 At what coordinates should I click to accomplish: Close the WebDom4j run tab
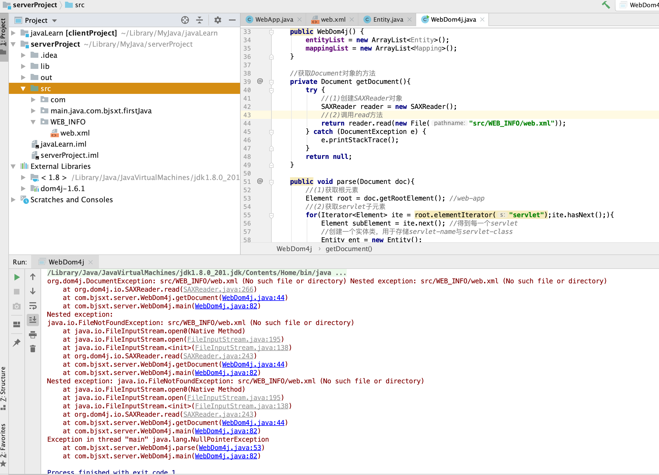click(x=91, y=262)
